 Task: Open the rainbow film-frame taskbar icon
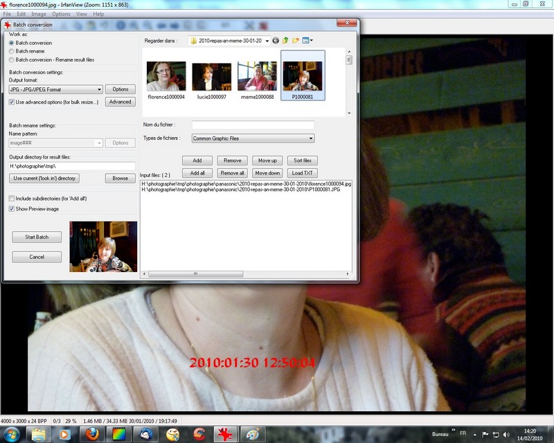[119, 434]
